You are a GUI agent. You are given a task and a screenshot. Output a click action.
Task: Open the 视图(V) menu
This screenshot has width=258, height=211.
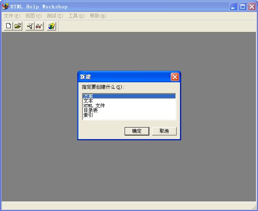click(33, 16)
